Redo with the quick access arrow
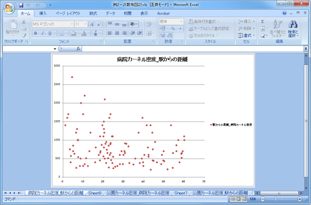 point(38,5)
